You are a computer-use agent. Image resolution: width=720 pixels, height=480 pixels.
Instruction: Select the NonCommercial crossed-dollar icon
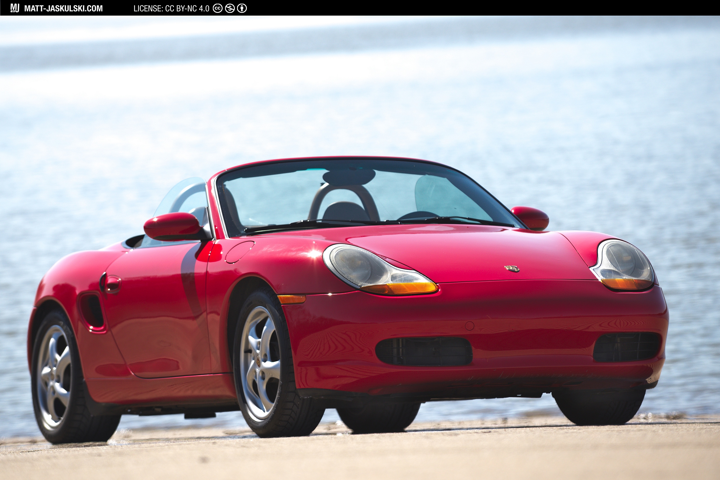[x=230, y=9]
